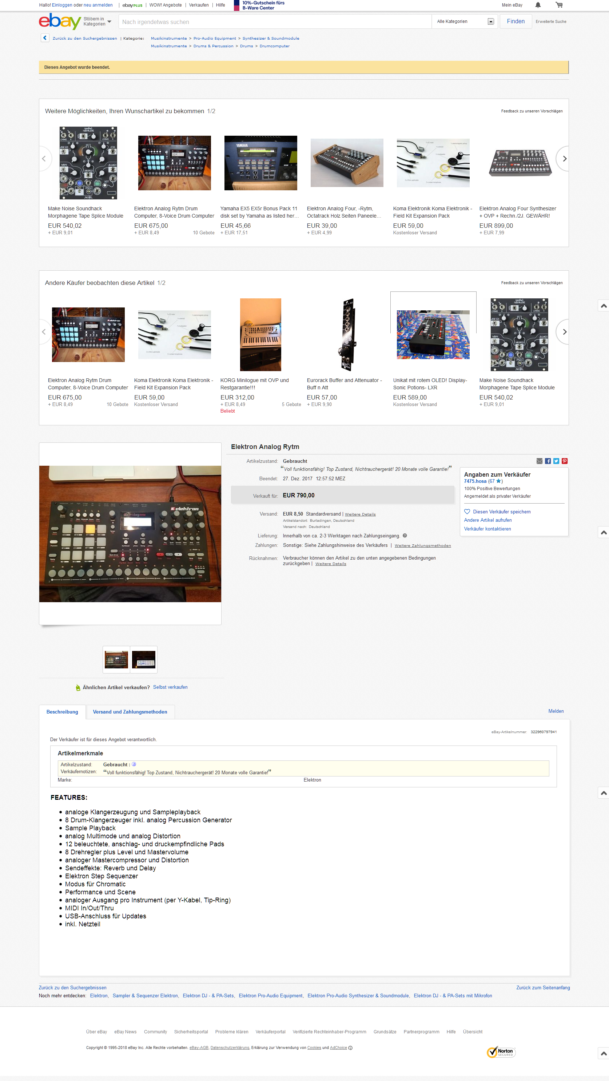
Task: Click the Melden link
Action: (556, 711)
